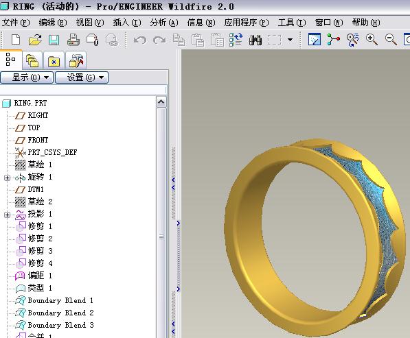Open the 应用程序(P) menu

pos(247,23)
